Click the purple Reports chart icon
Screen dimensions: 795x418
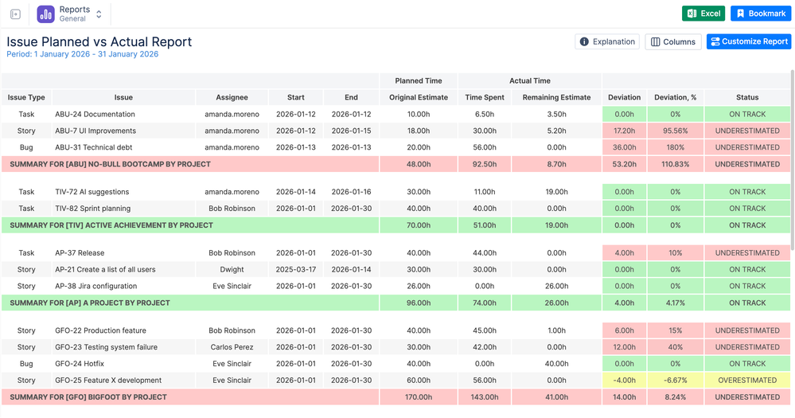[45, 14]
